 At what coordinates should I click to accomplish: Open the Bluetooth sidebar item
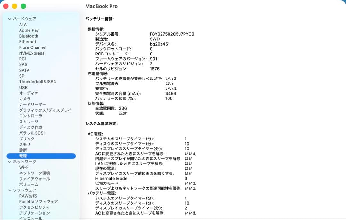coord(29,36)
